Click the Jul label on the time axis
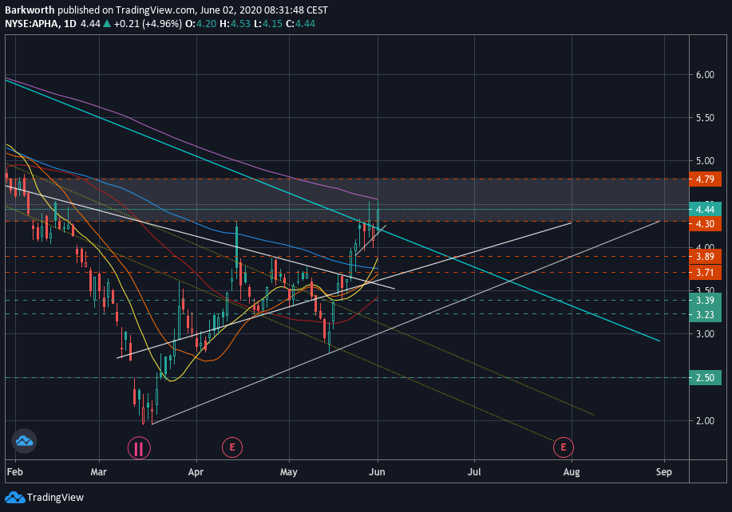The image size is (732, 512). tap(474, 472)
